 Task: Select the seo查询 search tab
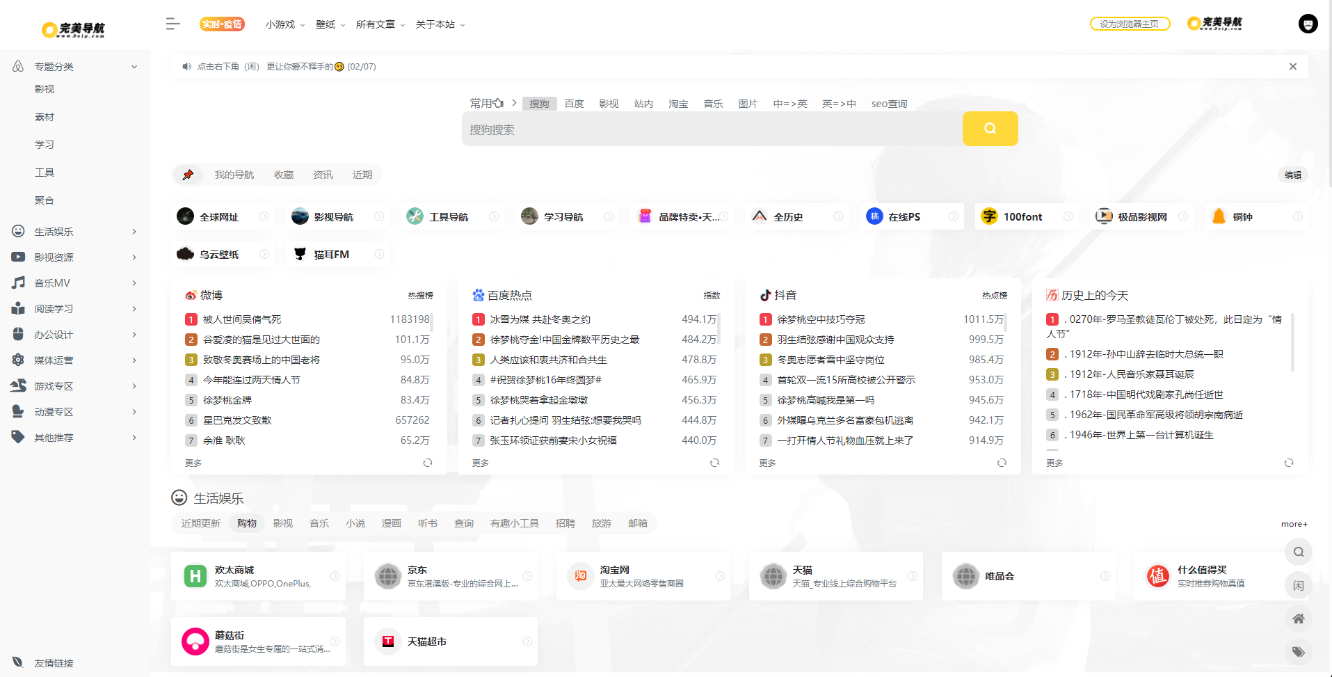(x=889, y=104)
